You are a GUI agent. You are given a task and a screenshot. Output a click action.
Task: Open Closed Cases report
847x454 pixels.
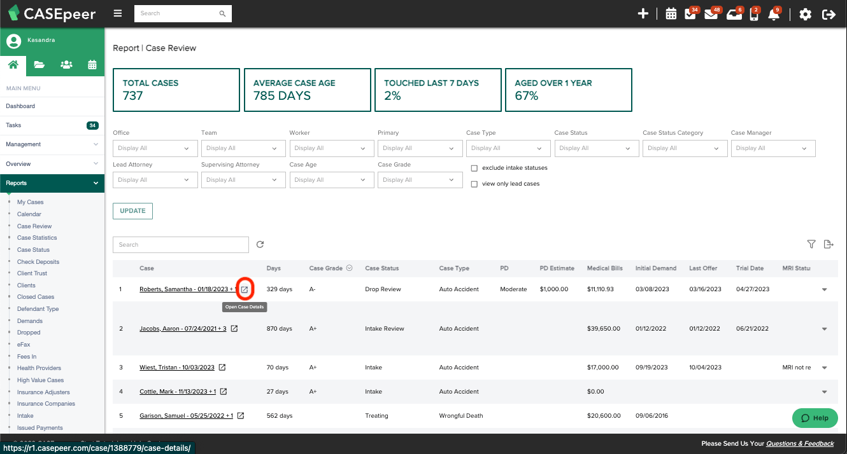[x=36, y=297]
